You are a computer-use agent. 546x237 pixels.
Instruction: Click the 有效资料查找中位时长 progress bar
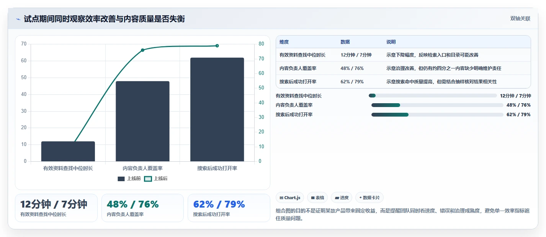[433, 96]
